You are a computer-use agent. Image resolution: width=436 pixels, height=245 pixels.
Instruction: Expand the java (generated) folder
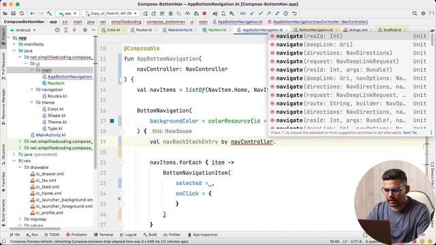tap(14, 154)
